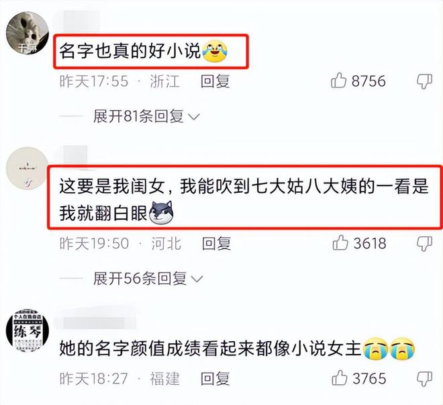443x405 pixels.
Task: Select comment starting 这要是我闺女
Action: point(244,199)
